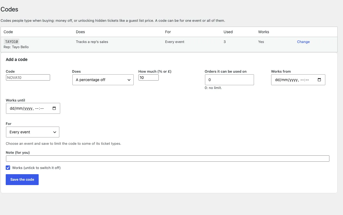
Task: Click Save the code button
Action: (x=22, y=180)
